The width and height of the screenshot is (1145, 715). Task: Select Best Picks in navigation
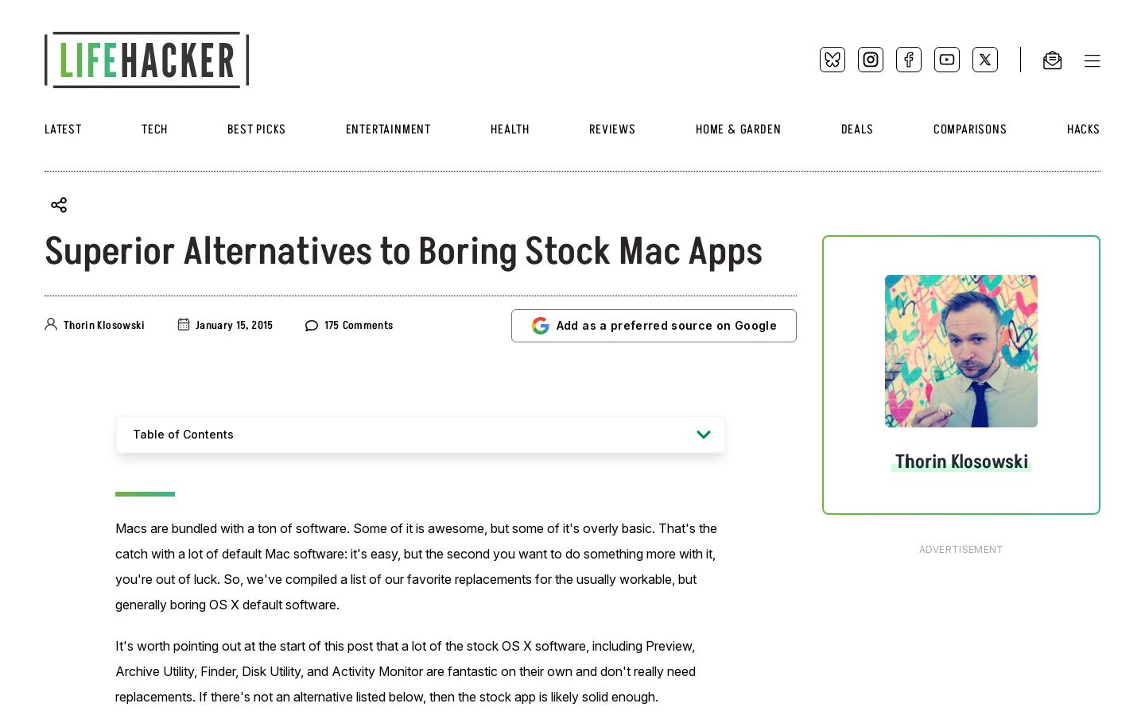(256, 129)
